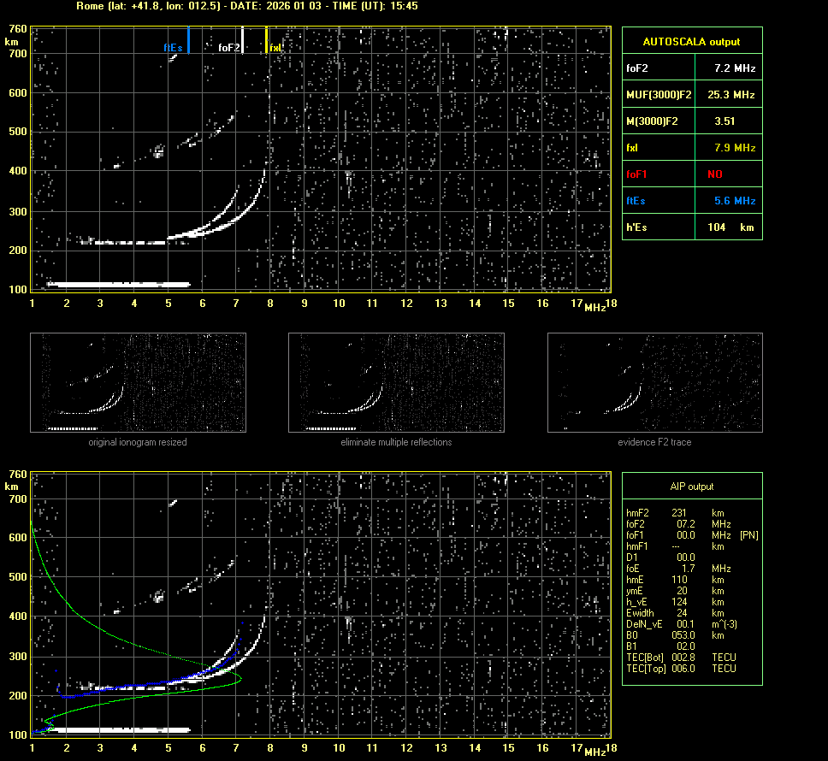The height and width of the screenshot is (761, 828).
Task: Select the evidence F2 trace thumbnail
Action: 655,382
